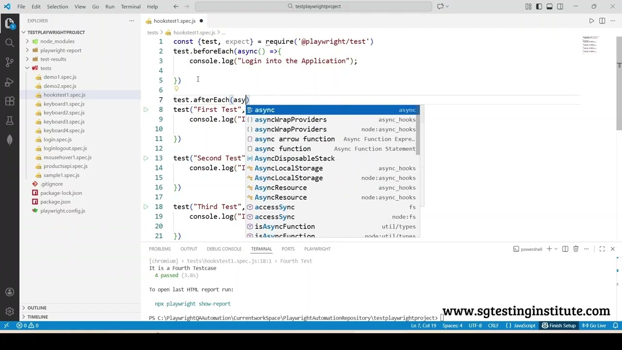The width and height of the screenshot is (622, 350).
Task: Open Explorer Views and More Actions ellipsis
Action: coord(131,21)
